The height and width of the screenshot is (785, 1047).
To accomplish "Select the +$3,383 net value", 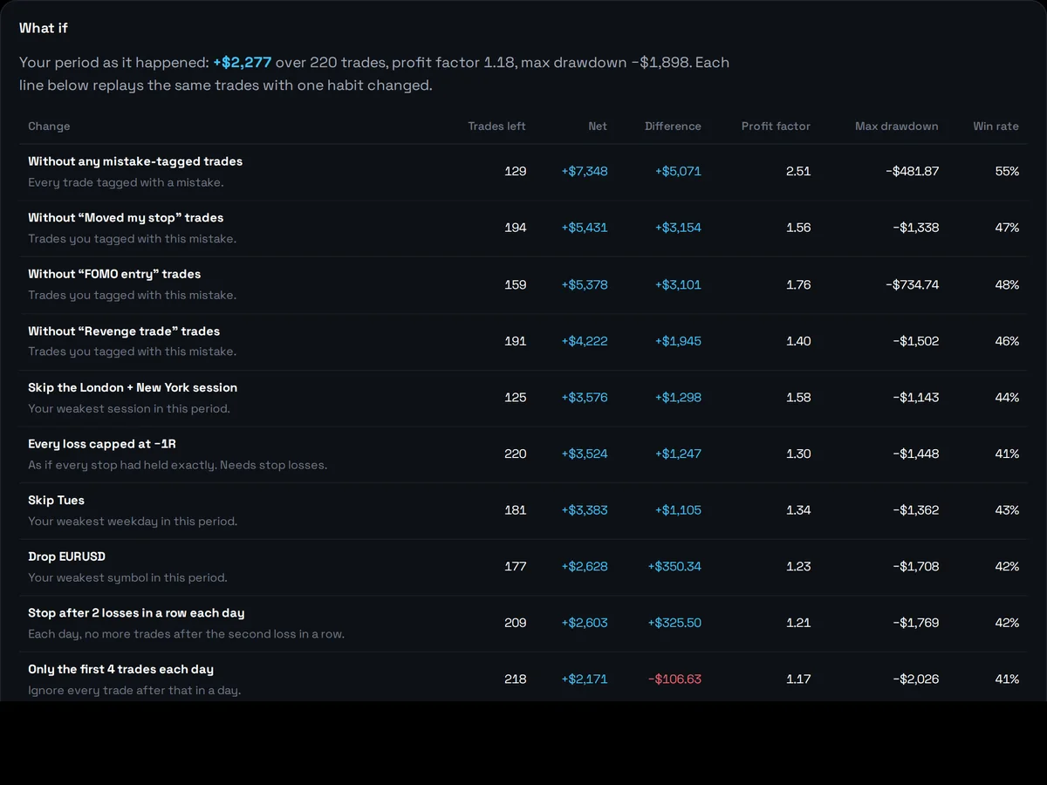I will point(585,510).
